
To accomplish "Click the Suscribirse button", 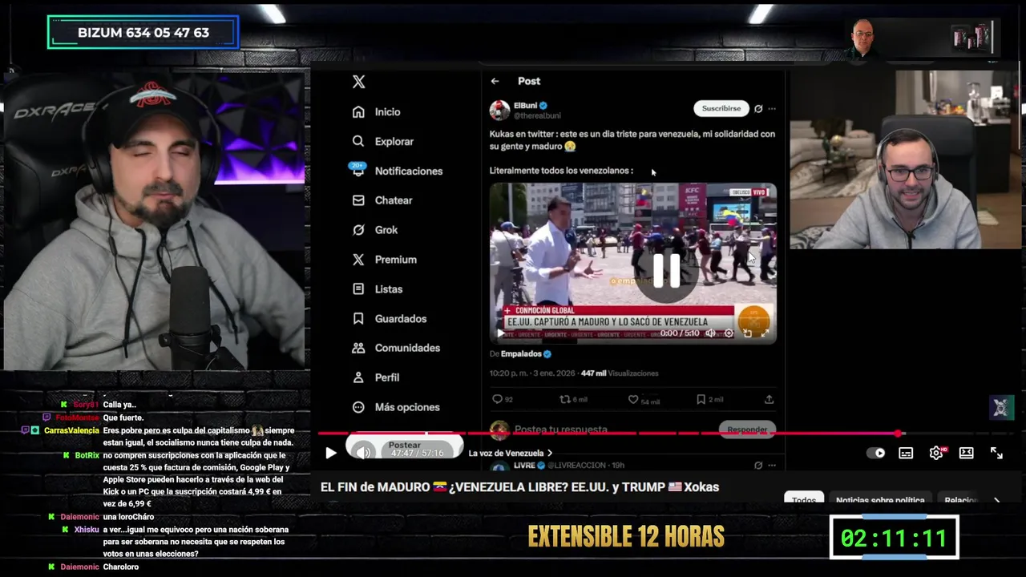I will click(721, 108).
